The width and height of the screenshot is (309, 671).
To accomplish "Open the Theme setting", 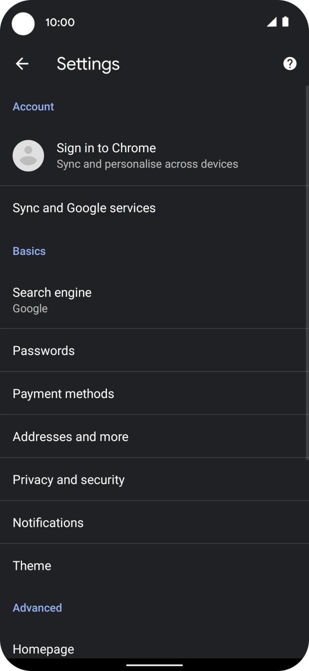I will [x=31, y=565].
